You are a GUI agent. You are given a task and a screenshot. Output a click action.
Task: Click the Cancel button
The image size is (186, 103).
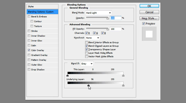(x=149, y=12)
